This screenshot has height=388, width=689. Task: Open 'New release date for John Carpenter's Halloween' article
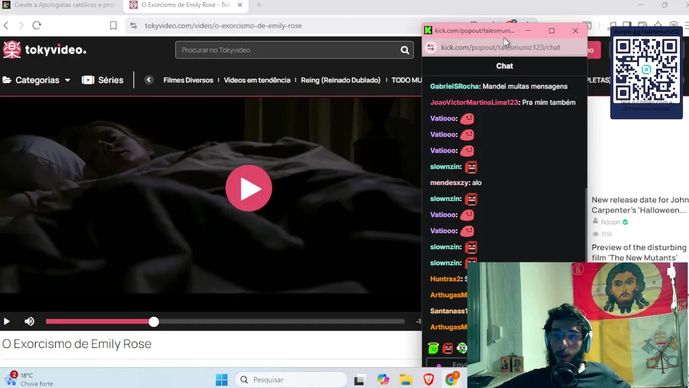point(639,205)
